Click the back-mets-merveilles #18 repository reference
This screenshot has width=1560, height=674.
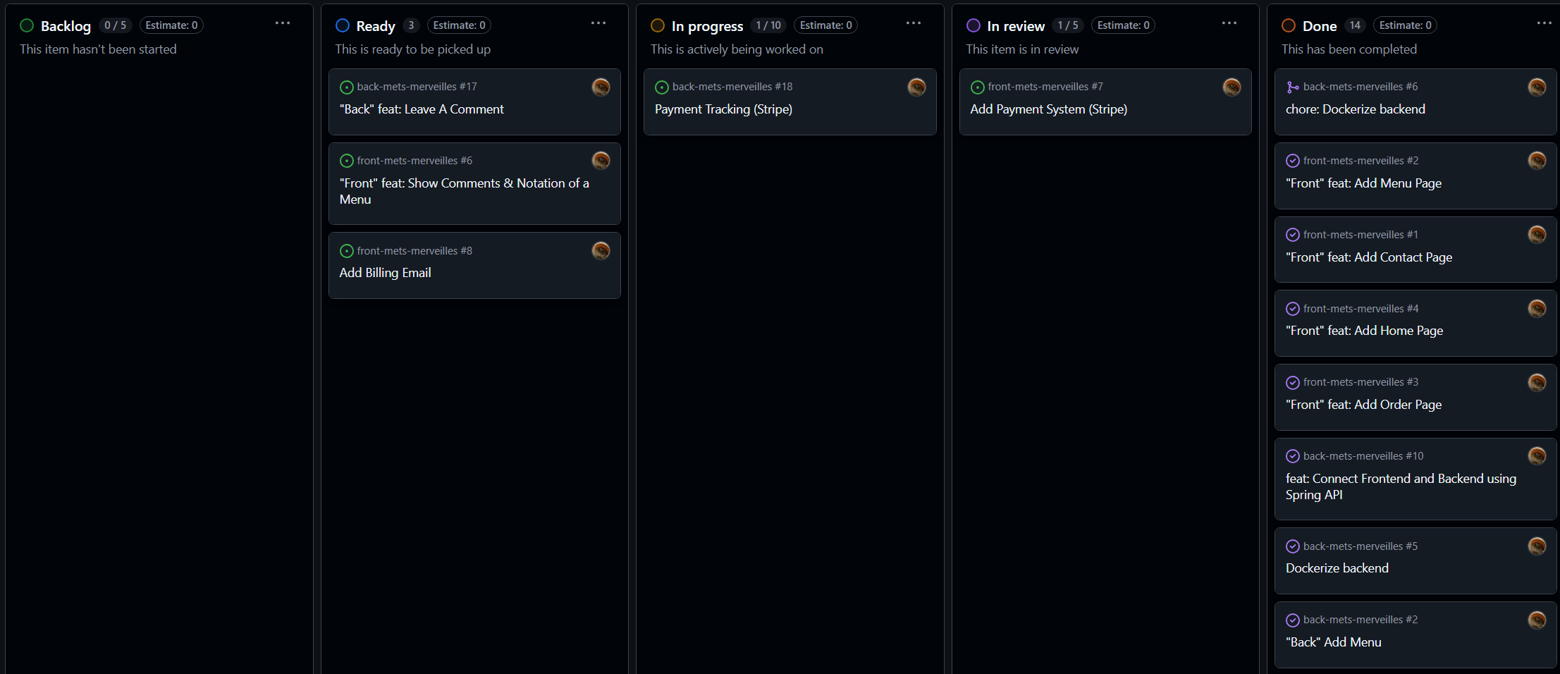point(732,87)
